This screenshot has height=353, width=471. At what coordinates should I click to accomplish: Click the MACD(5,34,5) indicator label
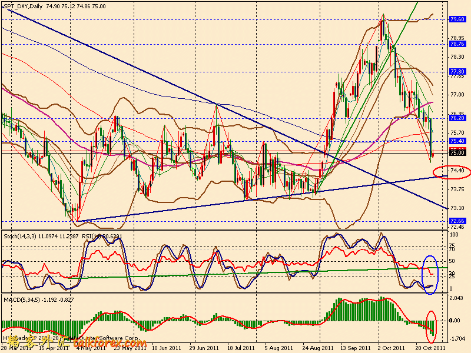tap(22, 299)
